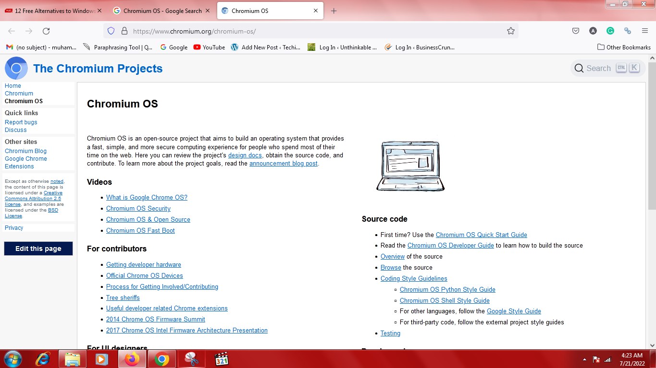Viewport: 656px width, 368px height.
Task: Click the account avatar icon in toolbar
Action: (593, 31)
